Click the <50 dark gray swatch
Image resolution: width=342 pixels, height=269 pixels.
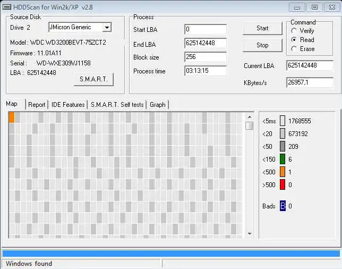(x=283, y=146)
